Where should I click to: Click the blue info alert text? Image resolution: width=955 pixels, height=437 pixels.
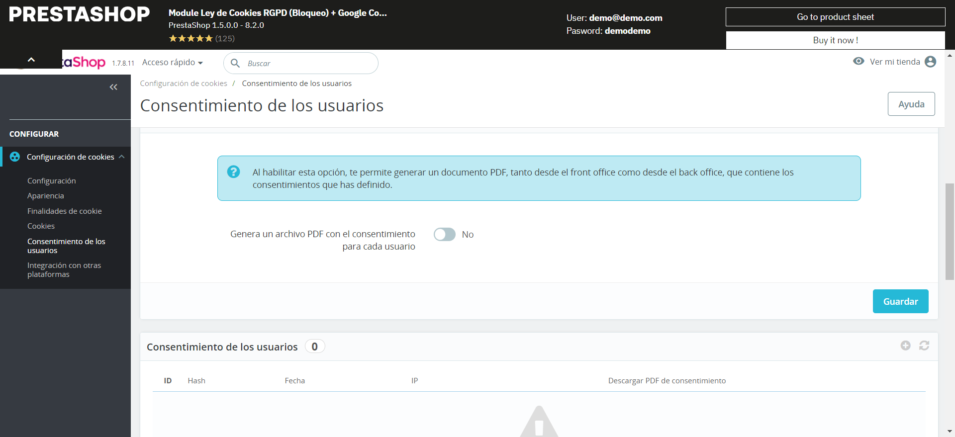tap(523, 178)
